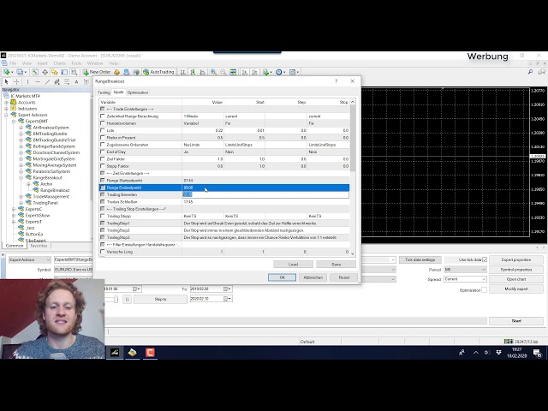Toggle the AutoTrading toolbar button
Screen dimensions: 548x411
coord(158,72)
